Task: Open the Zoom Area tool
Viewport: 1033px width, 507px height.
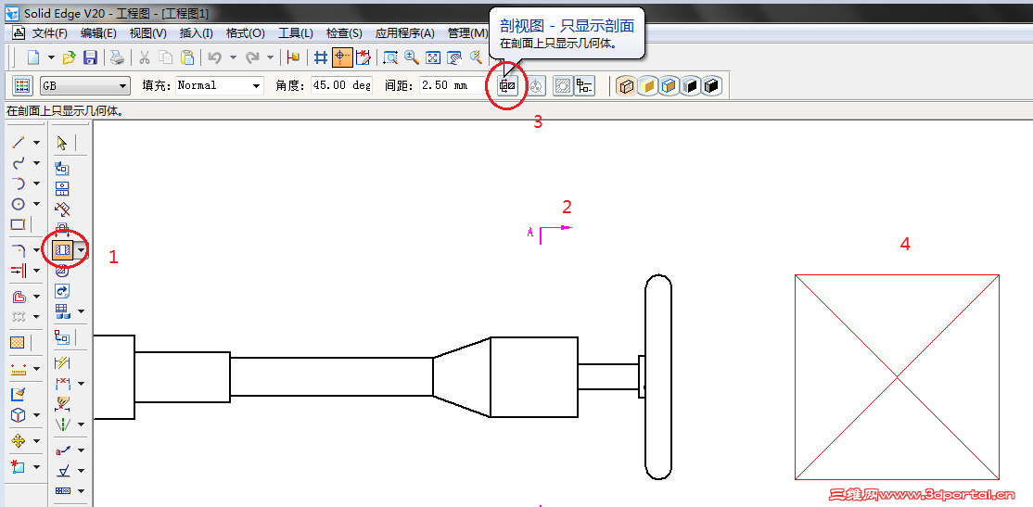Action: (x=390, y=58)
